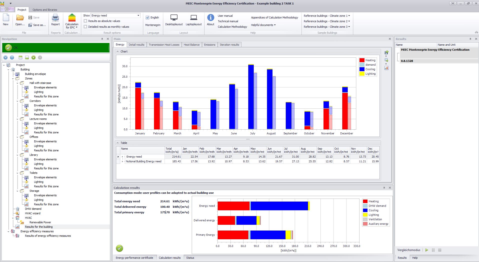Select Montenegrin language
This screenshot has width=479, height=262.
coord(153,25)
